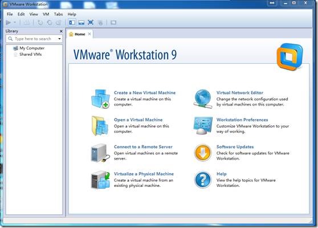Viewport: 318px width, 228px height.
Task: Select My Computer in the Library
Action: 29,48
